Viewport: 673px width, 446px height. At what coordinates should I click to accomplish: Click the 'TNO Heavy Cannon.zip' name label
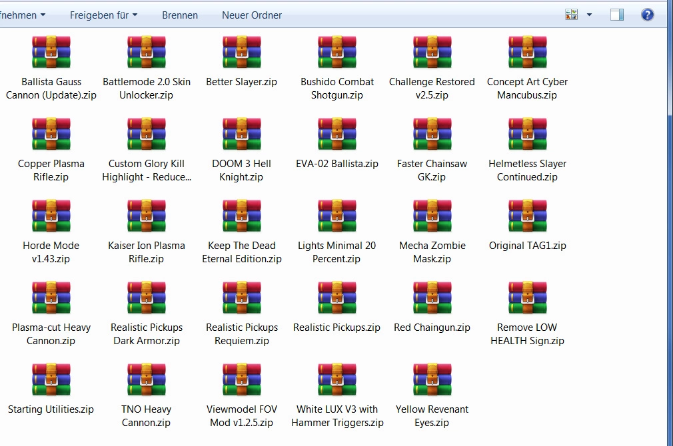coord(147,416)
